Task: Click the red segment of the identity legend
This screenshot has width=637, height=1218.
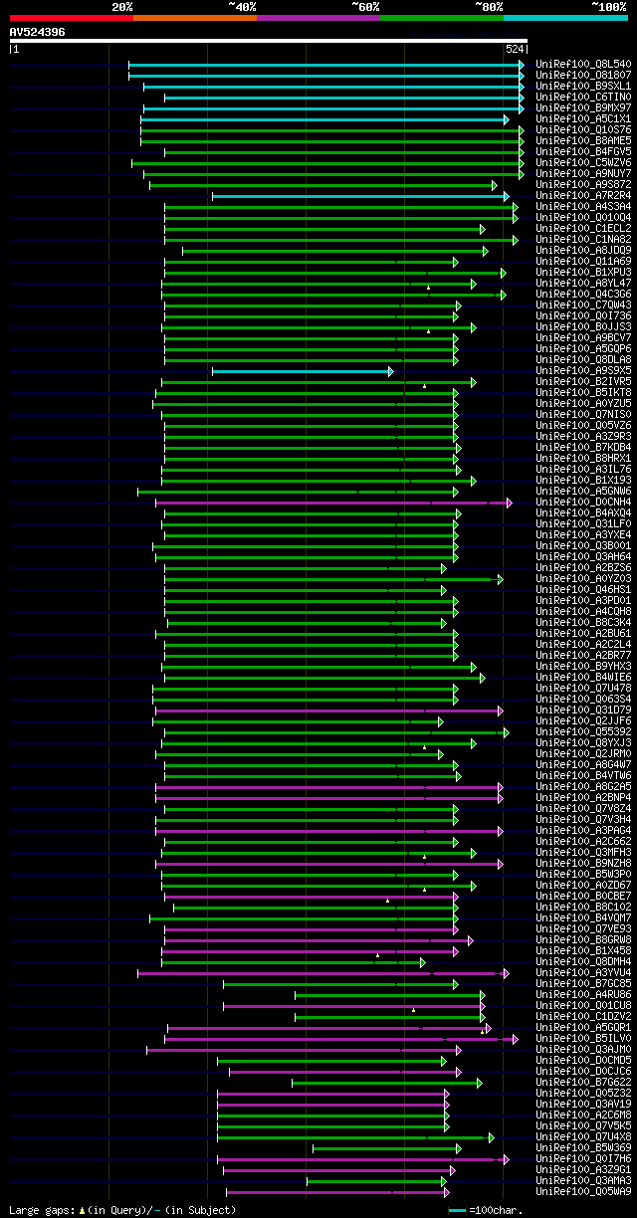Action: tap(71, 18)
